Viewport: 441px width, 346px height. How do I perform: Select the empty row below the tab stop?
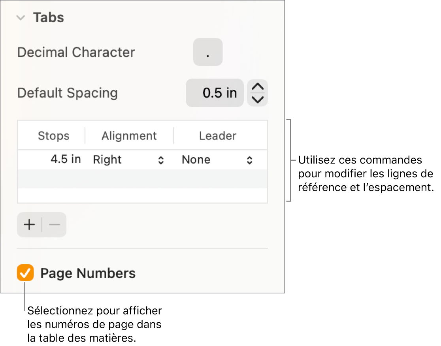click(x=142, y=179)
